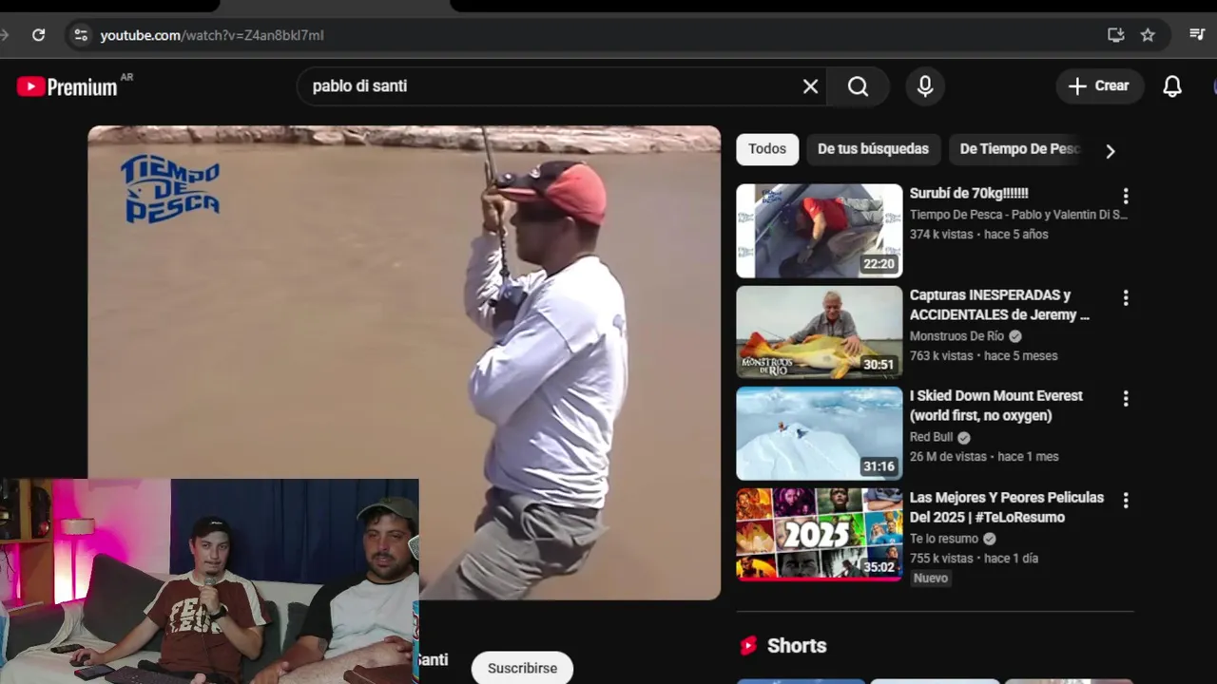Click '26 M de vistas • hace 1 mes' text
This screenshot has height=684, width=1217.
[984, 456]
